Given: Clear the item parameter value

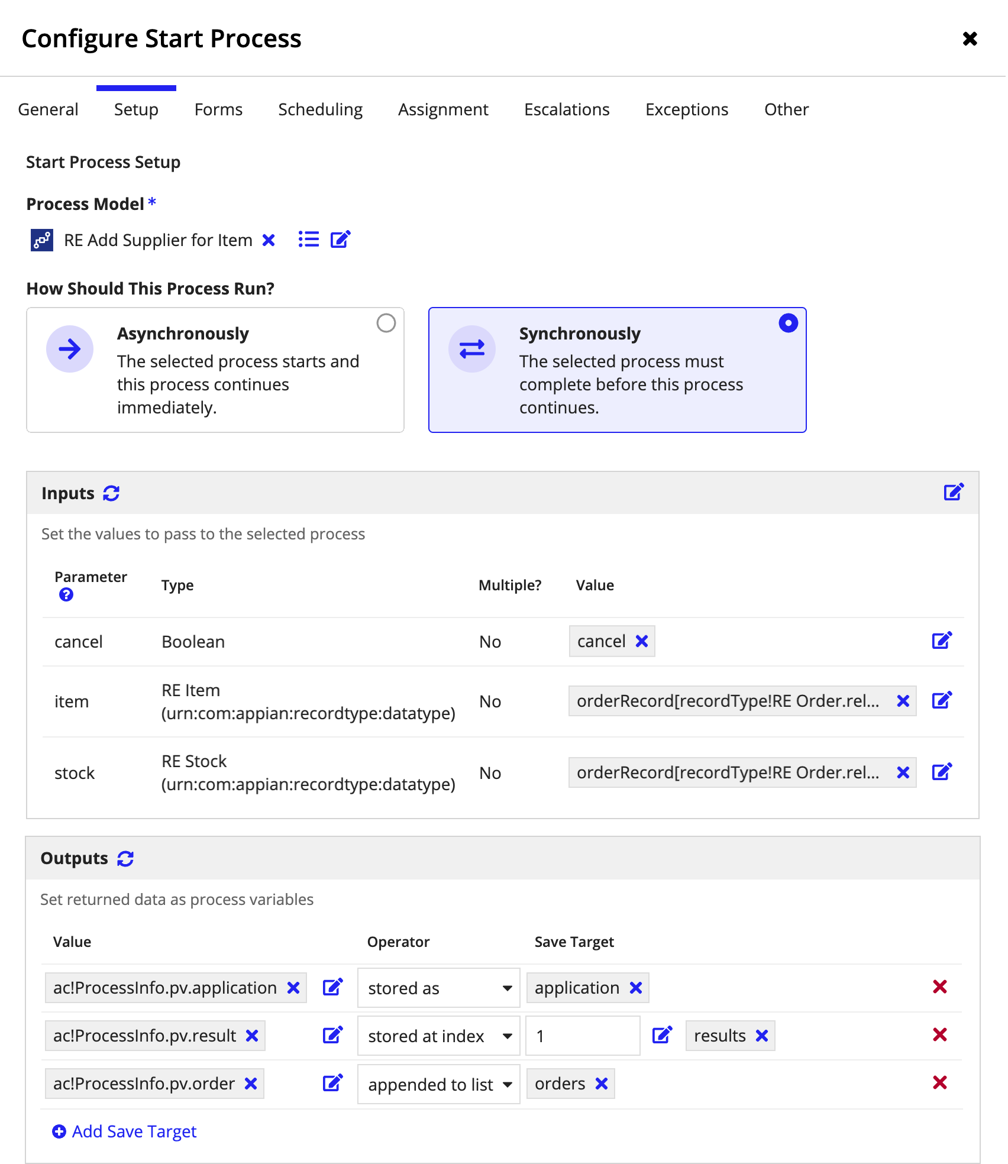Looking at the screenshot, I should tap(903, 701).
